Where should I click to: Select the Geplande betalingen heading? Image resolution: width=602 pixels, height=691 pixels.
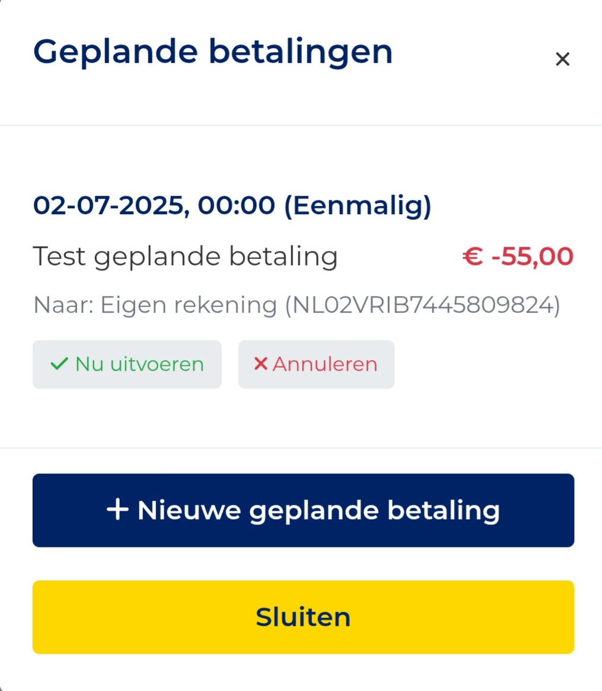[x=212, y=53]
